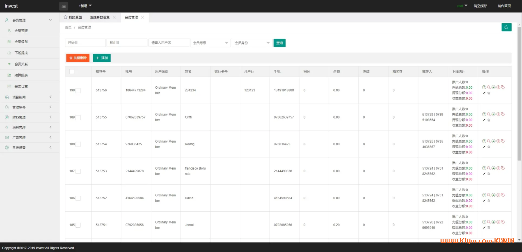The height and width of the screenshot is (252, 522).
Task: Click the 开始日 start date input field
Action: pos(85,43)
